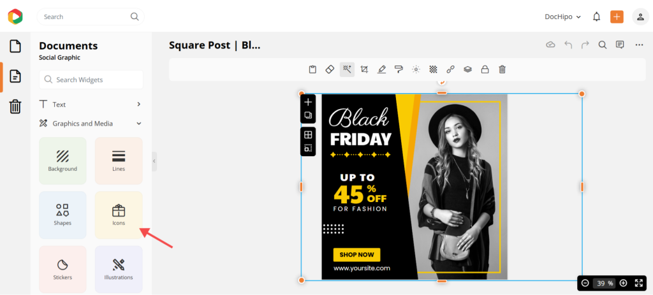The width and height of the screenshot is (653, 295).
Task: Collapse the left widget panel
Action: 154,161
